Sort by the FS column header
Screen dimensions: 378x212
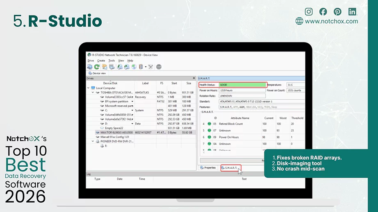point(162,83)
